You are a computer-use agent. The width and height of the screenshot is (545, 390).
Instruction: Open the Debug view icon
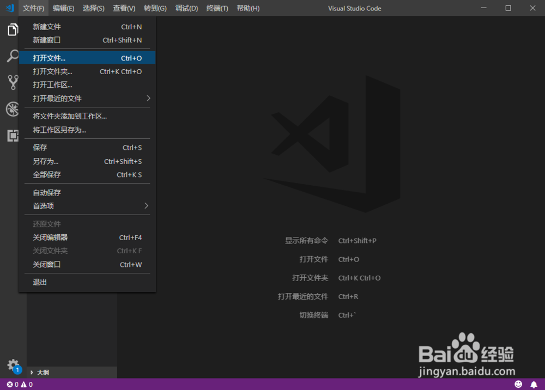coord(13,109)
